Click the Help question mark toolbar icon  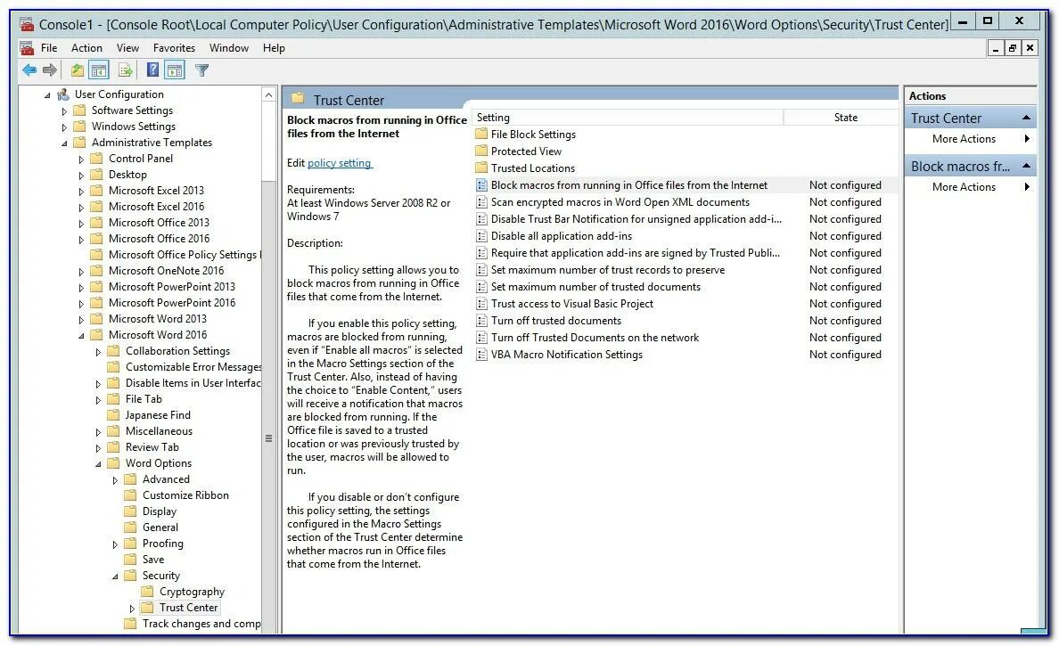click(x=152, y=70)
